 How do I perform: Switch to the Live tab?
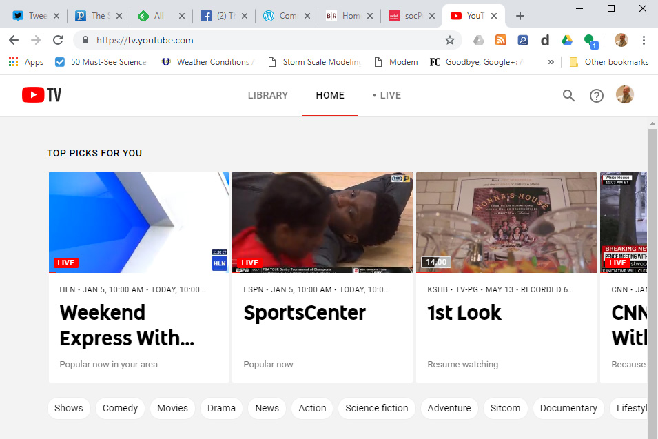(387, 95)
